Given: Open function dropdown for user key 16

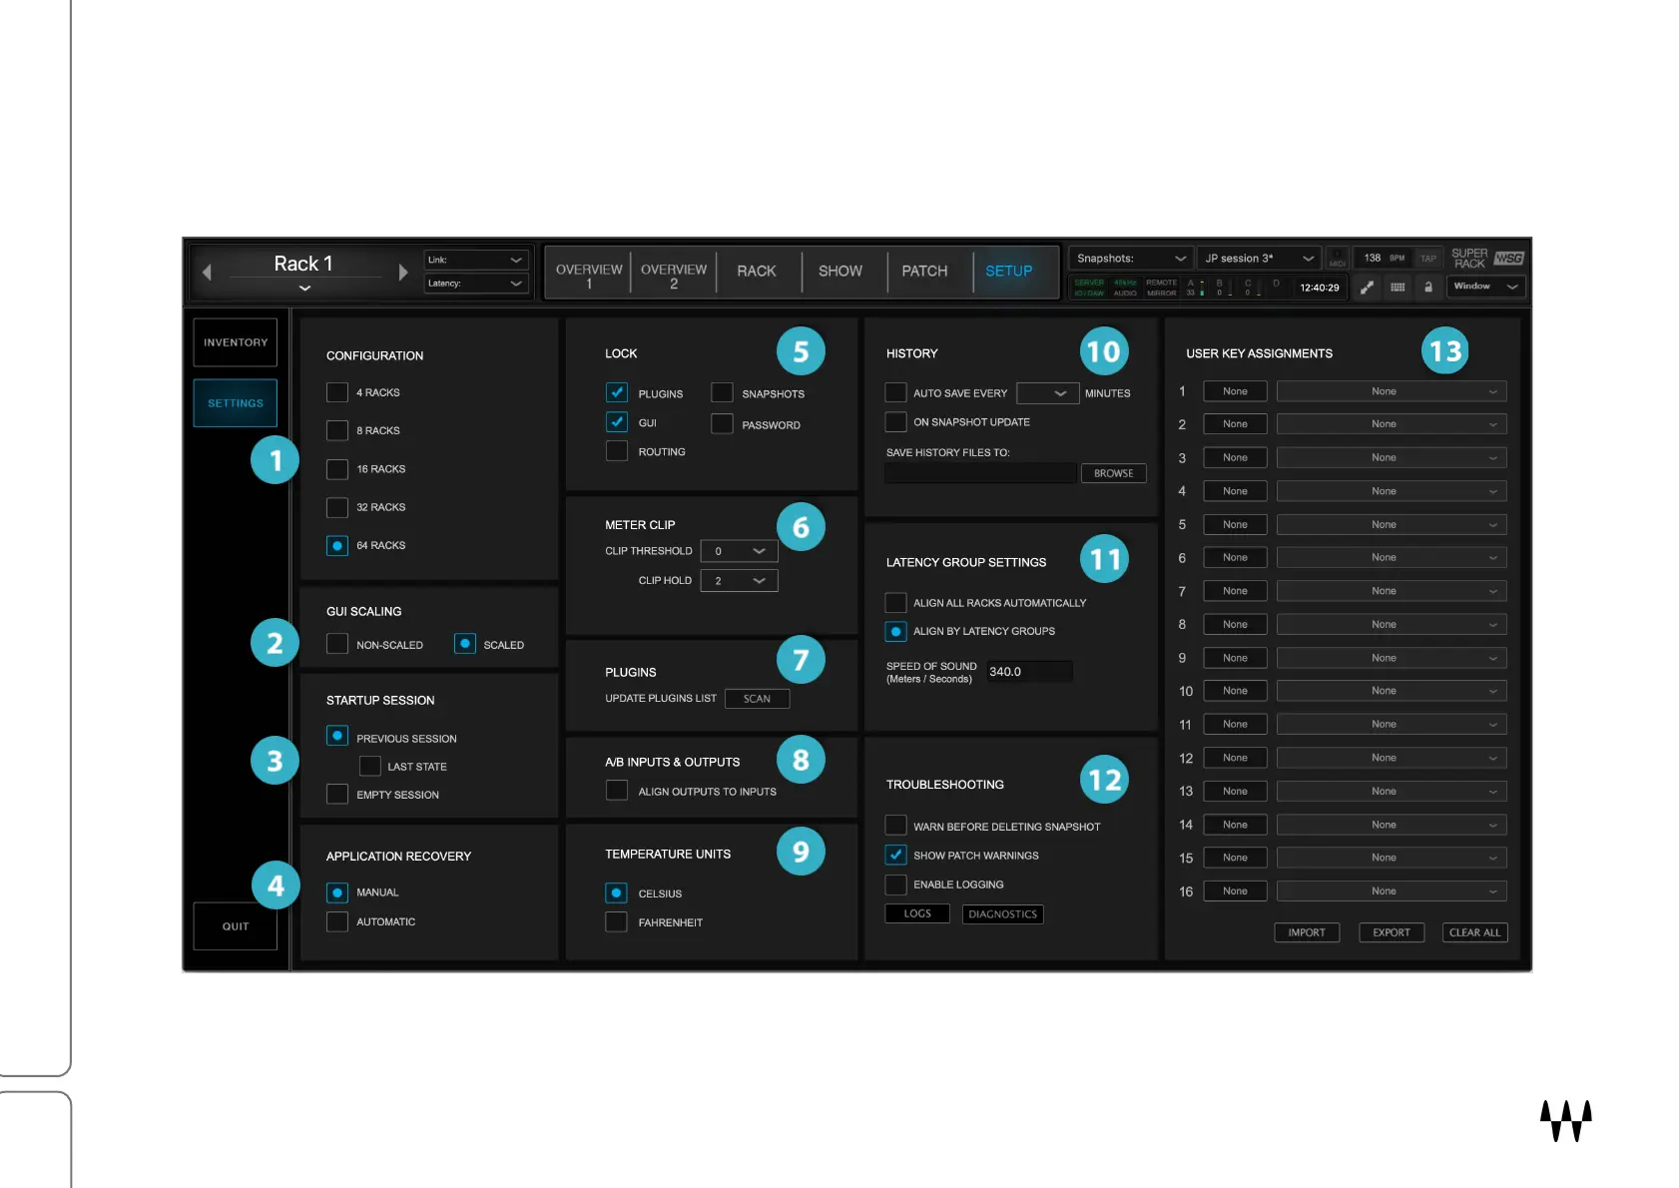Looking at the screenshot, I should click(x=1392, y=891).
